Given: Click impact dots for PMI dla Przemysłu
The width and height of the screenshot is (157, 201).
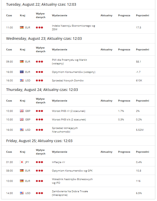Looking at the screenshot, I should point(39,61).
